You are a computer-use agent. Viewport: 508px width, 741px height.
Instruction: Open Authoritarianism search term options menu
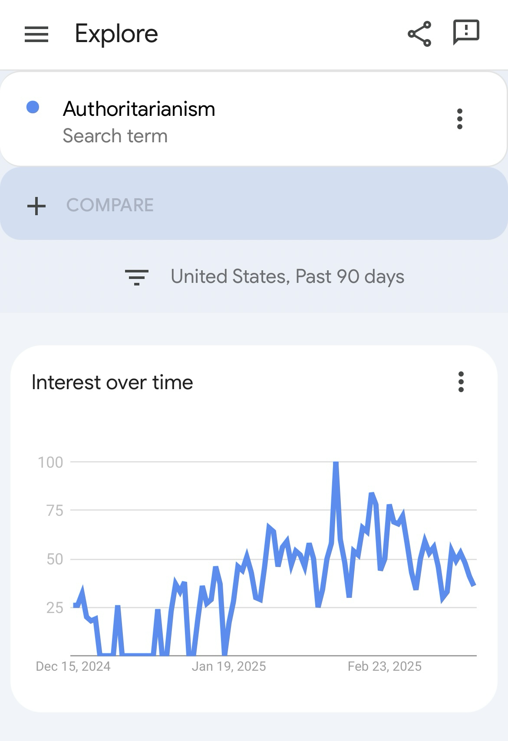[460, 119]
